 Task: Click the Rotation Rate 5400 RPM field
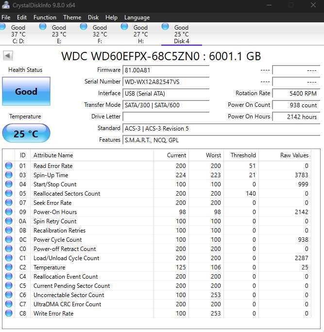click(x=296, y=93)
